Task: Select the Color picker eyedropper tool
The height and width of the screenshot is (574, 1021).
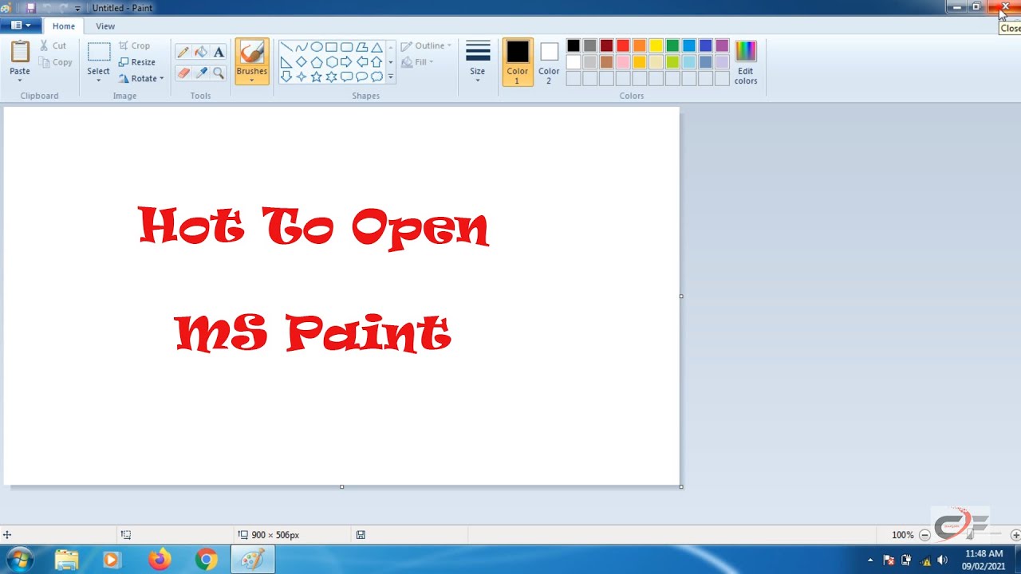Action: click(201, 73)
